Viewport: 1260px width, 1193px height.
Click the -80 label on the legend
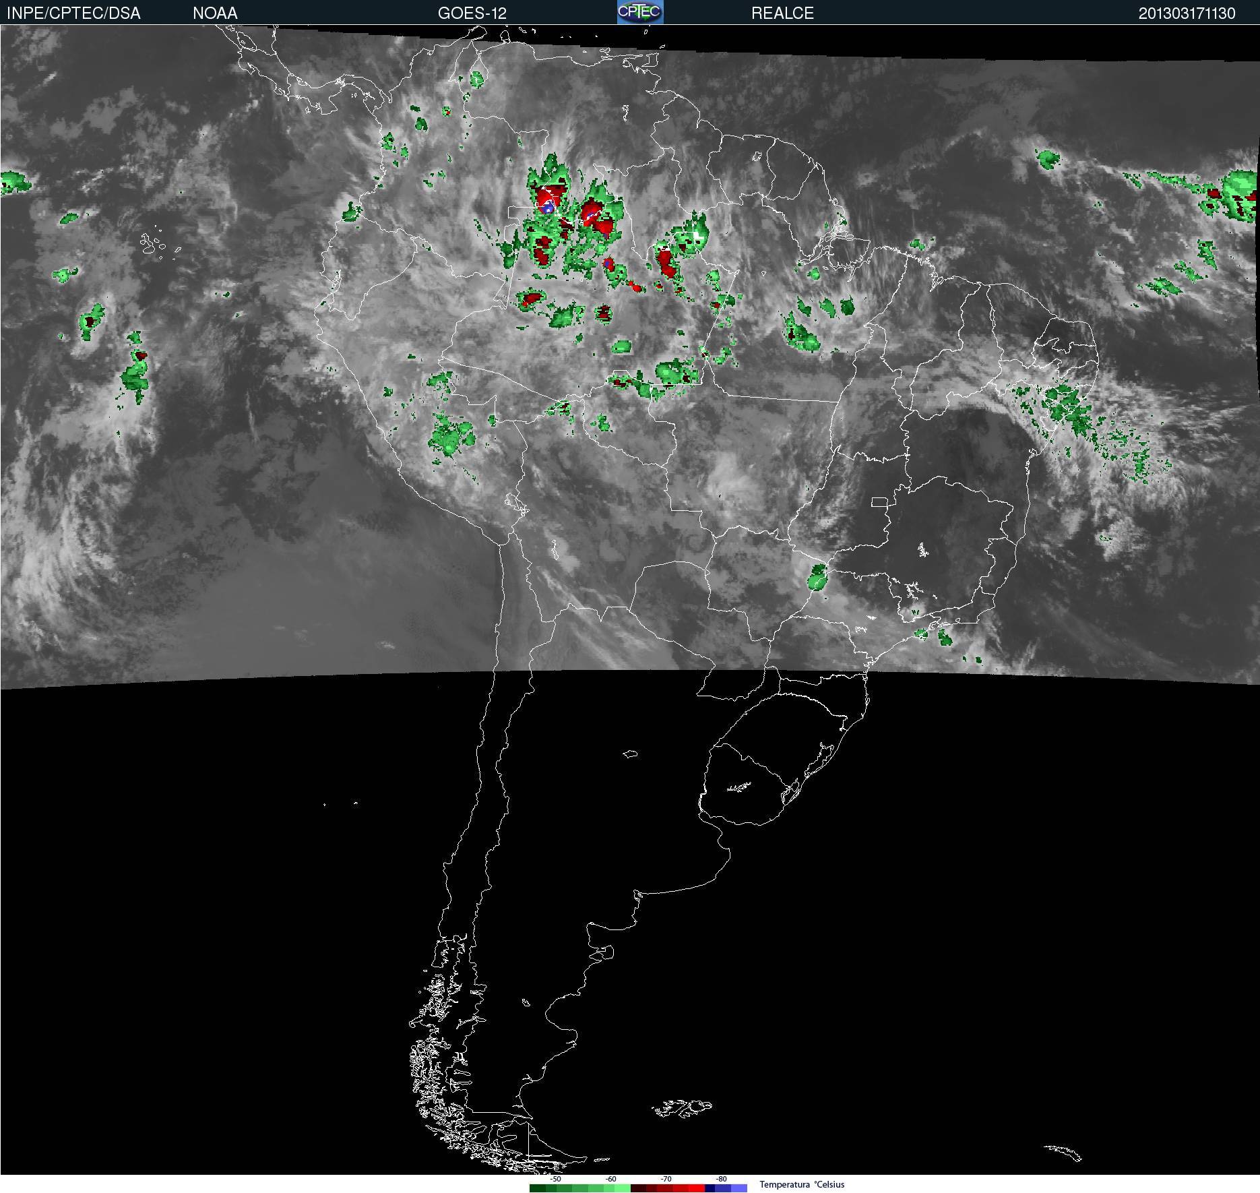722,1179
